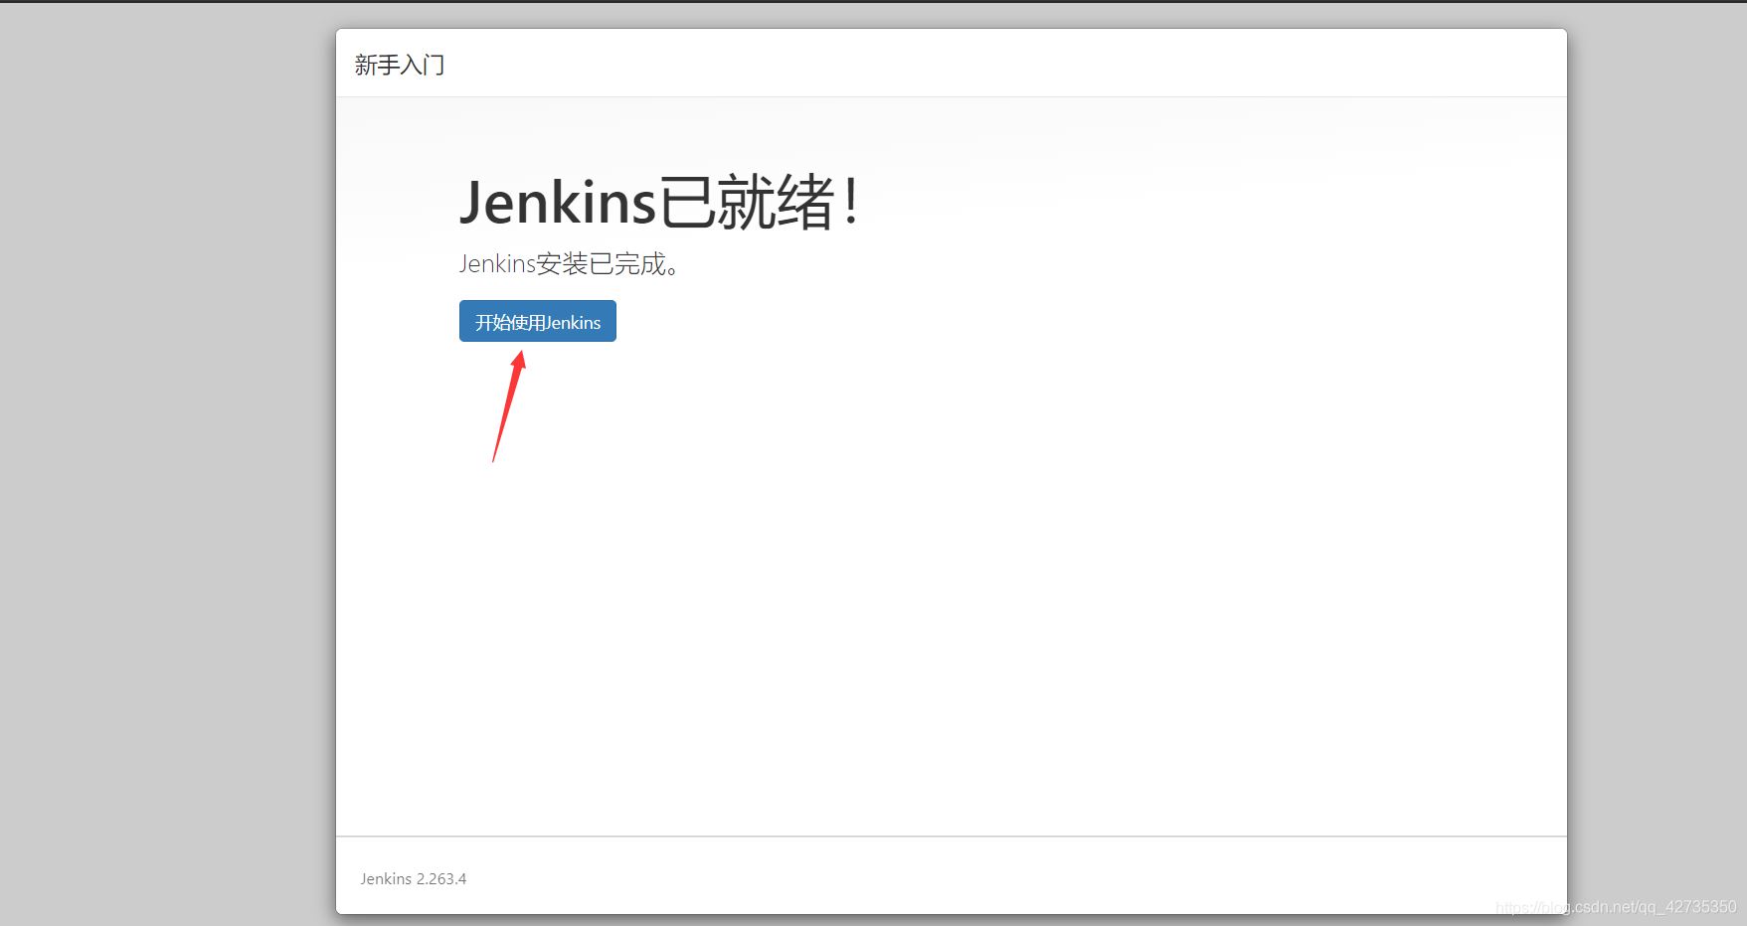Click the 开始使用Jenkins button

[538, 321]
